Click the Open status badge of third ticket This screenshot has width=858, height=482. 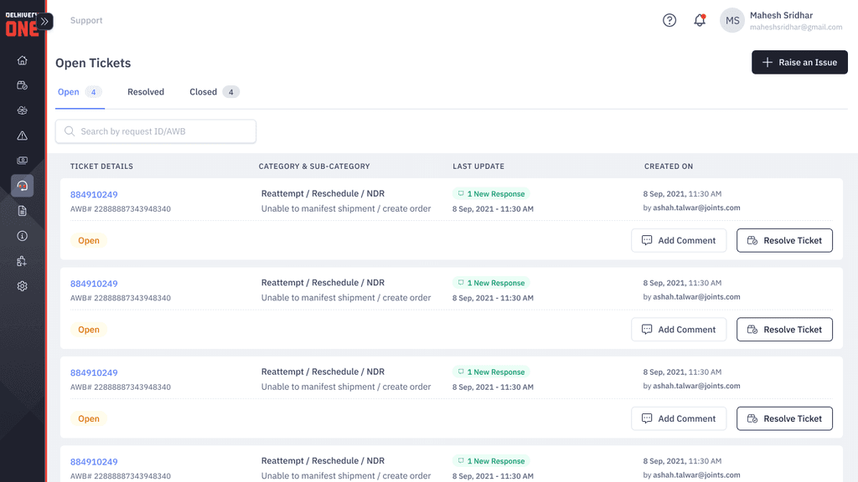[89, 418]
